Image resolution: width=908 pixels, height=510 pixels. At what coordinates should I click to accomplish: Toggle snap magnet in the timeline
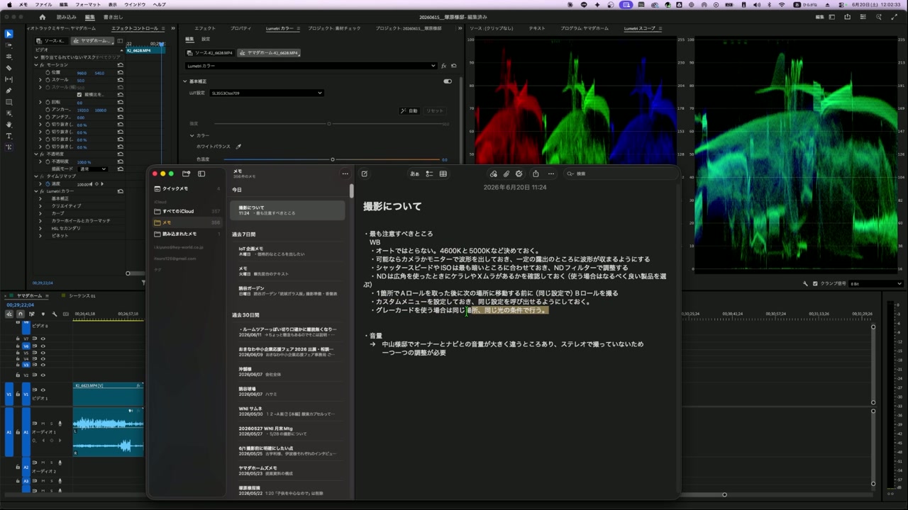(21, 314)
